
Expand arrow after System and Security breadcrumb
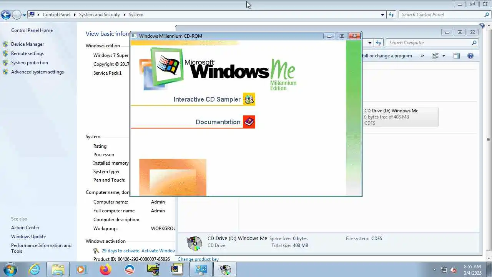point(125,15)
